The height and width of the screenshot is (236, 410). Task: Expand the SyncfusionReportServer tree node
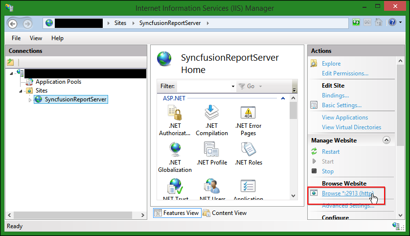tap(30, 100)
